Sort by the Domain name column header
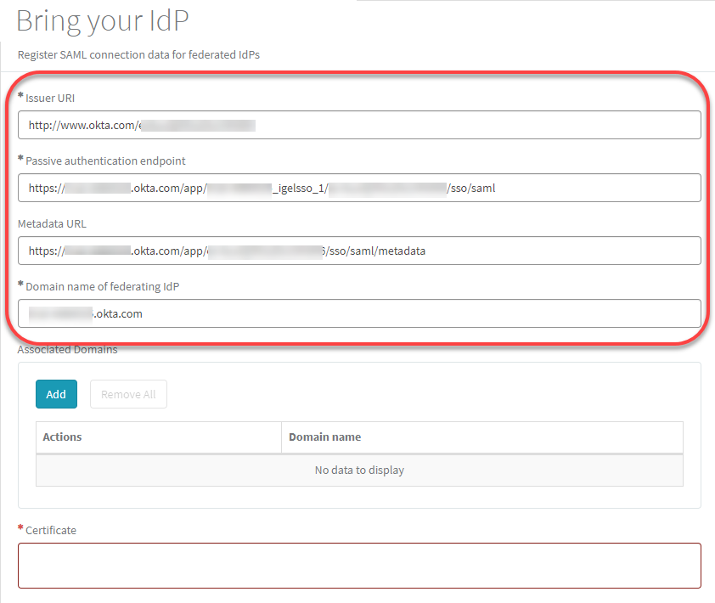 [x=324, y=437]
